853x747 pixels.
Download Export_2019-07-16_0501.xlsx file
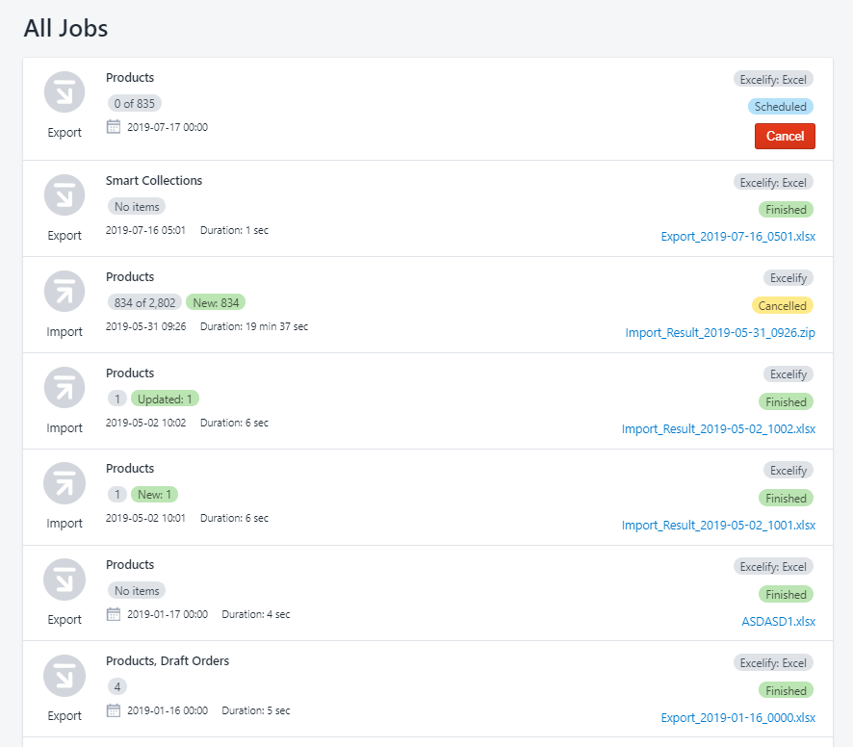[737, 237]
